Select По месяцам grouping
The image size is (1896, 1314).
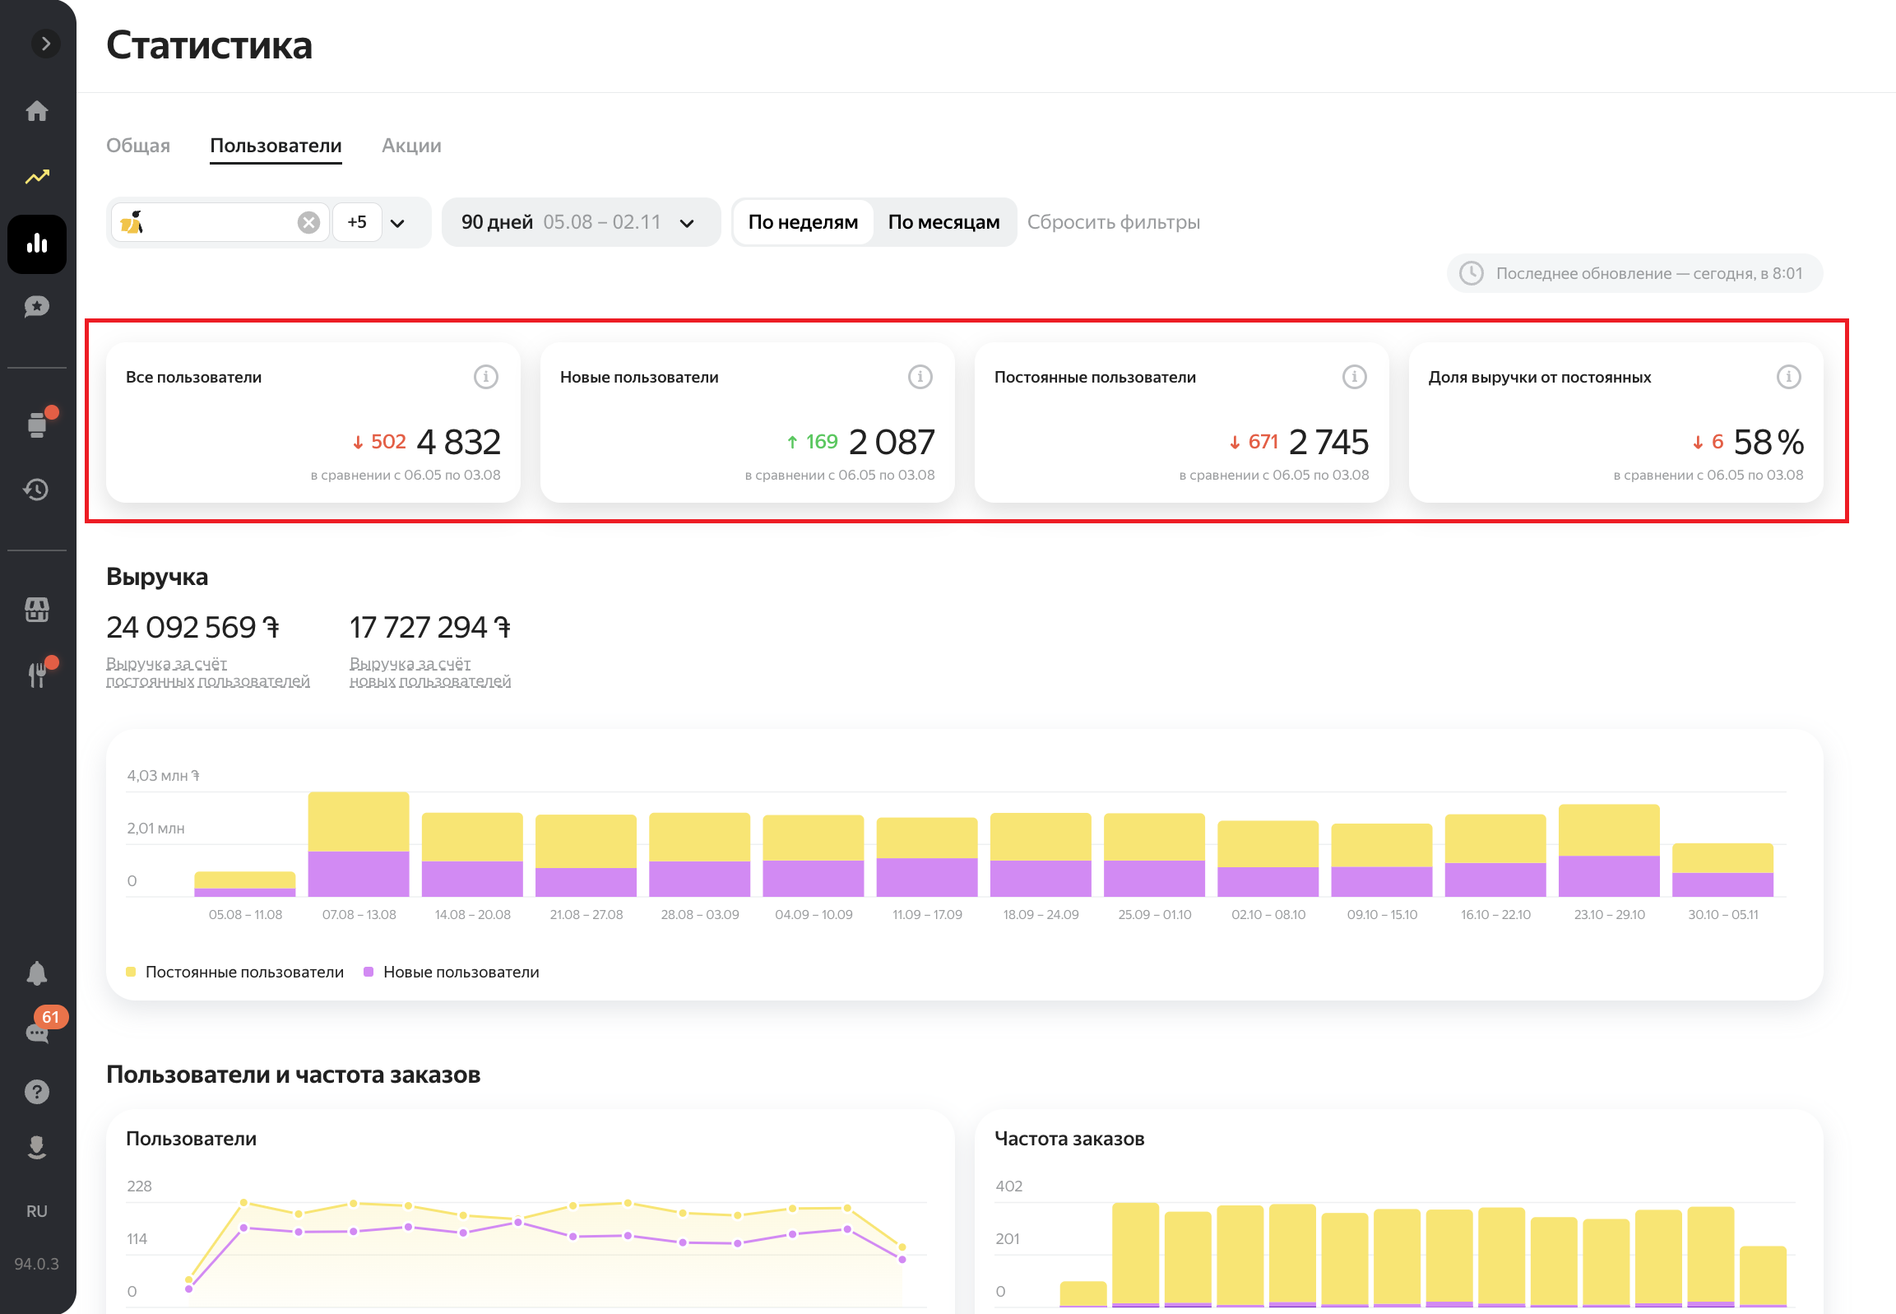coord(943,222)
